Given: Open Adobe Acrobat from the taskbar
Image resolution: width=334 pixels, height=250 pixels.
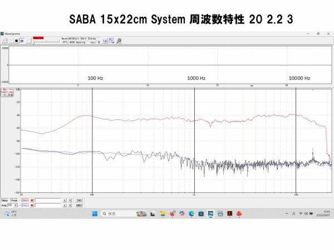Looking at the screenshot, I should tap(229, 214).
